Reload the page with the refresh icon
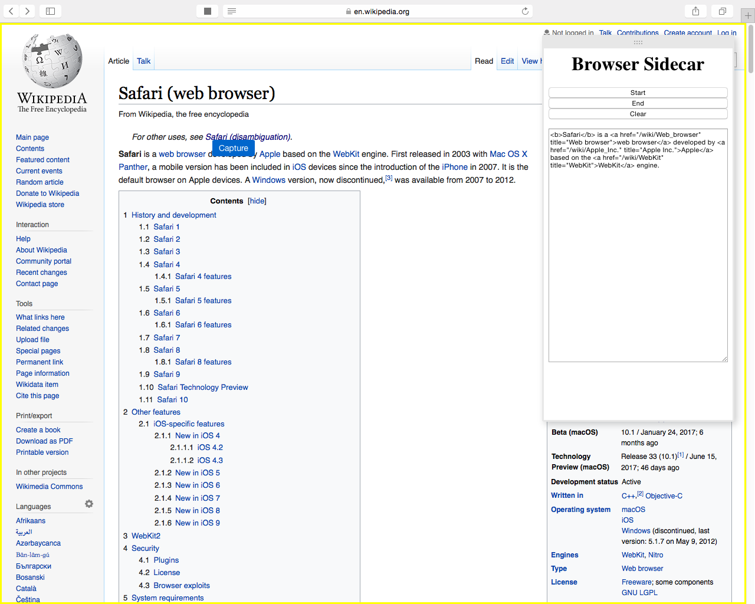Viewport: 755px width, 604px height. tap(525, 11)
